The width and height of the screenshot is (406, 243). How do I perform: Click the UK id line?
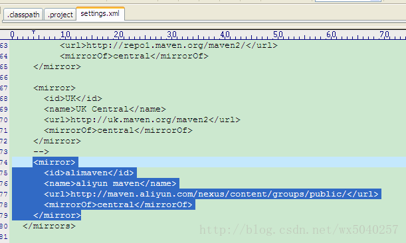coord(73,99)
